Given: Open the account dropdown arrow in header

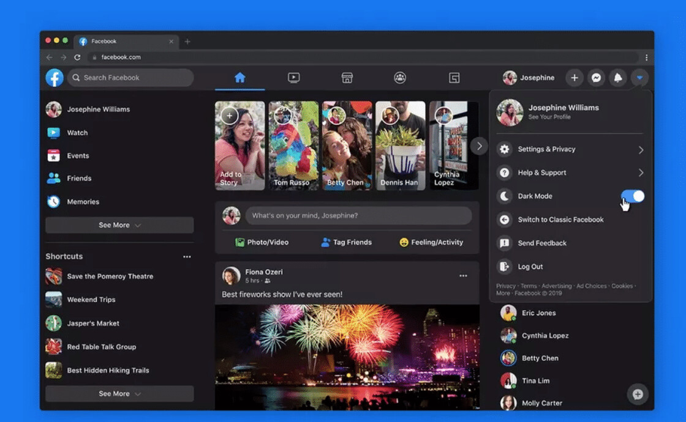Looking at the screenshot, I should [639, 78].
